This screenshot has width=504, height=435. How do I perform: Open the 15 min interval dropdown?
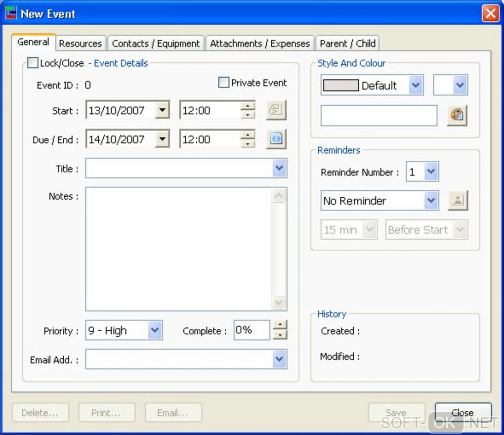point(370,229)
